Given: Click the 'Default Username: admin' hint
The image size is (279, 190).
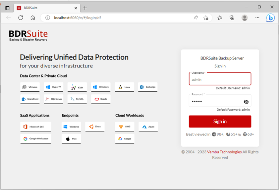Looking at the screenshot, I should pos(233,88).
